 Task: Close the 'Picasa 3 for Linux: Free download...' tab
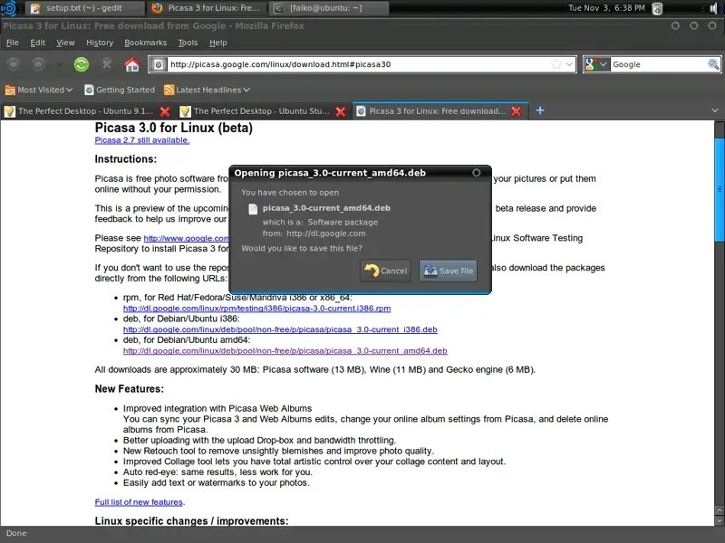tap(516, 110)
